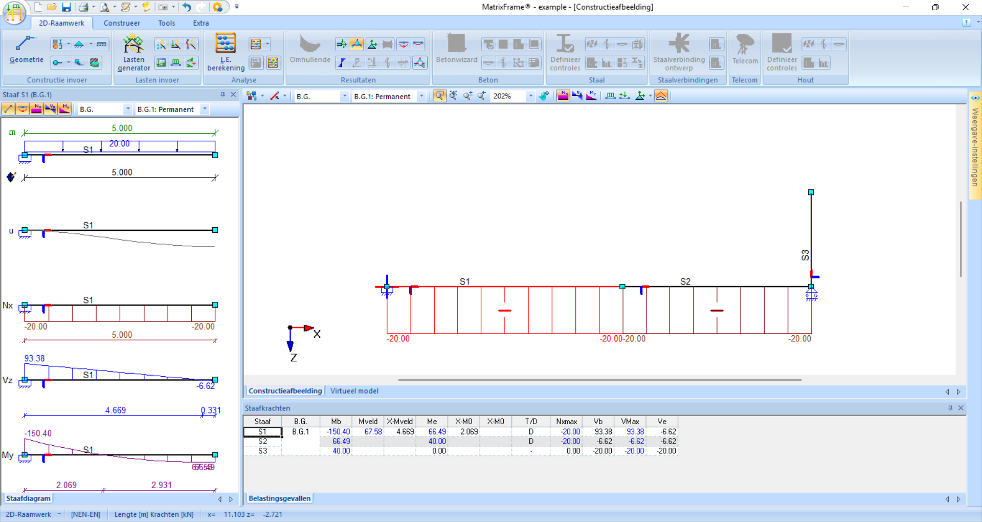The image size is (982, 522).
Task: Expand the 202% zoom level dropdown
Action: 530,96
